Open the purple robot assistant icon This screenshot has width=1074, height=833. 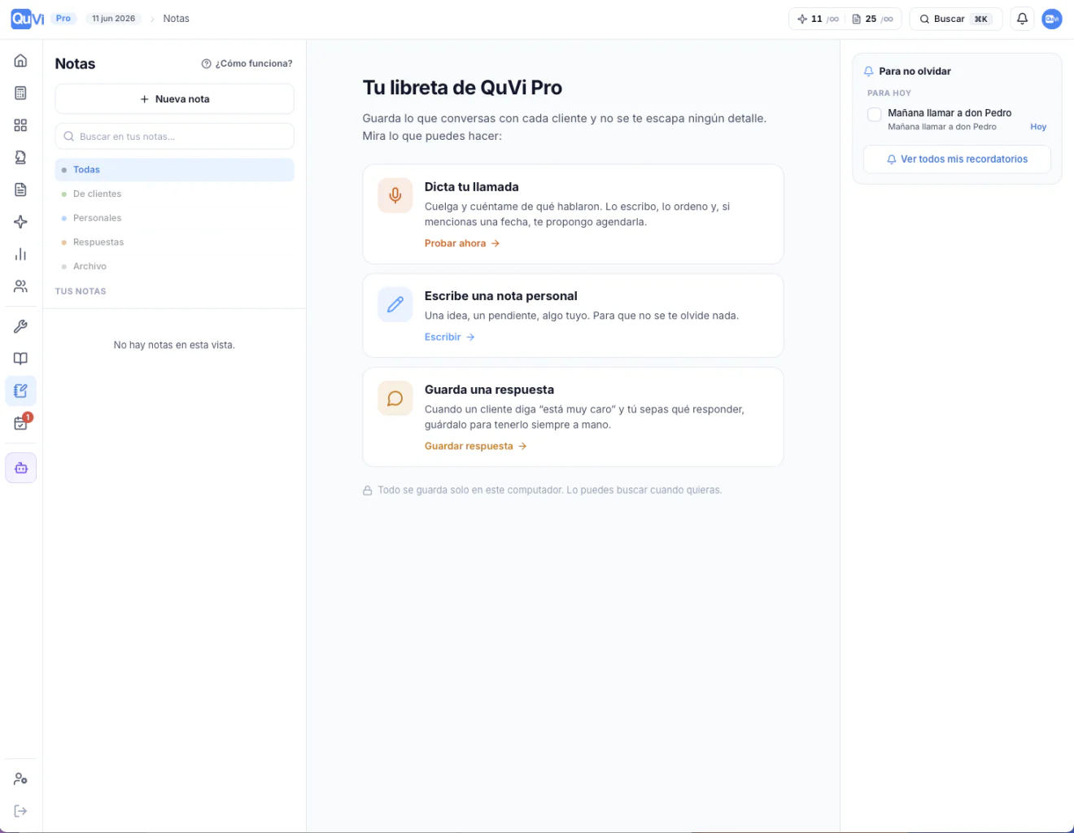21,468
